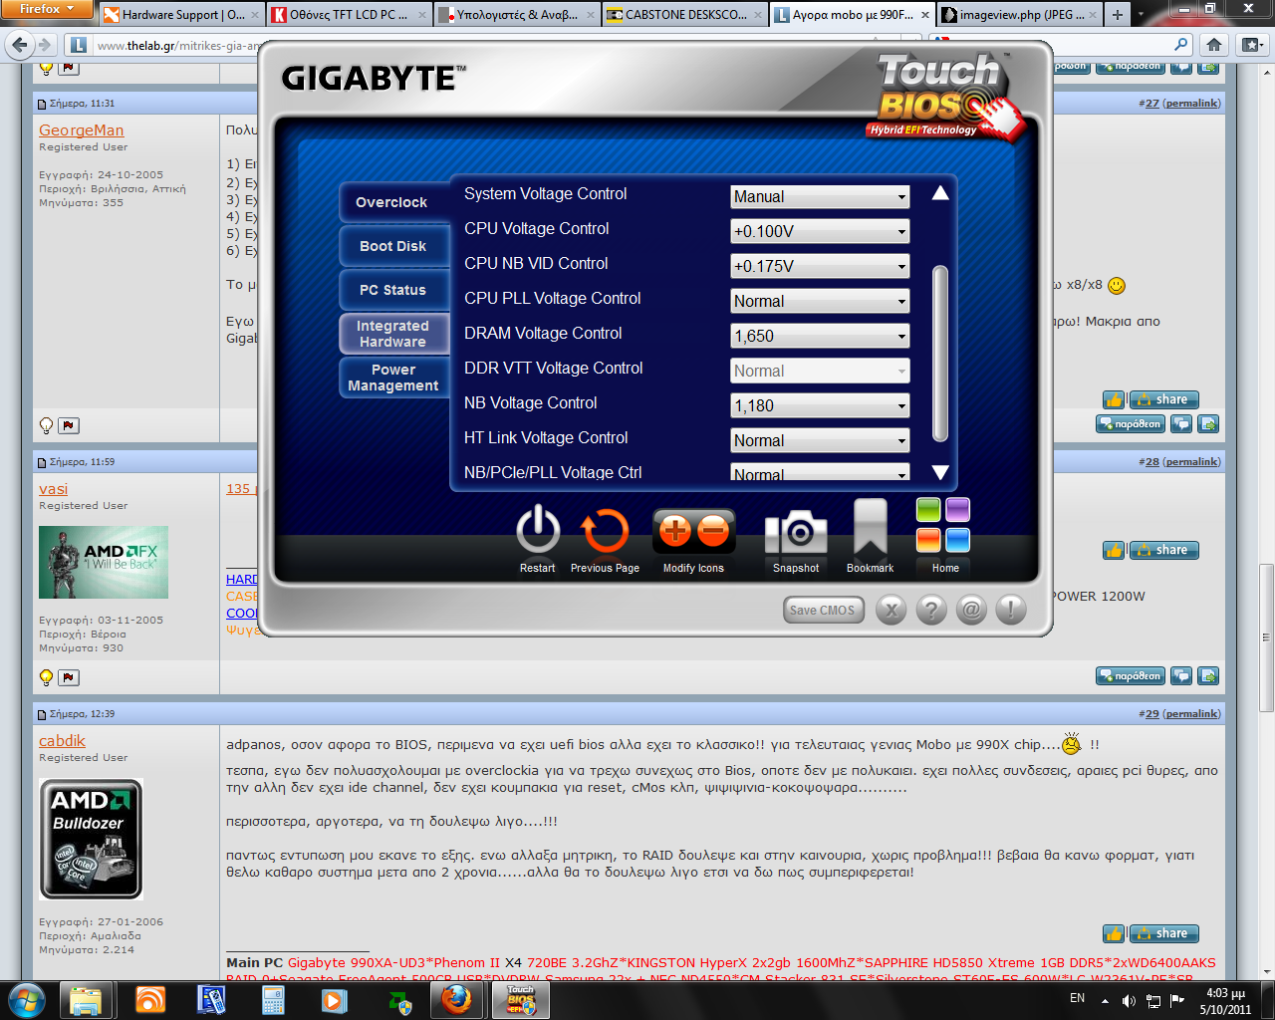Open the Calculator taskbar icon
This screenshot has width=1275, height=1020.
tap(273, 999)
